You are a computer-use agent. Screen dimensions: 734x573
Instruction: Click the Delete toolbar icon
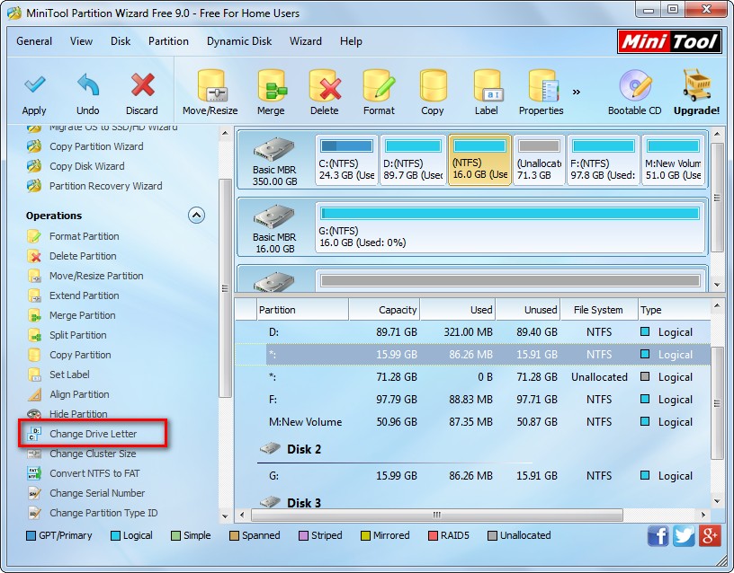tap(325, 85)
